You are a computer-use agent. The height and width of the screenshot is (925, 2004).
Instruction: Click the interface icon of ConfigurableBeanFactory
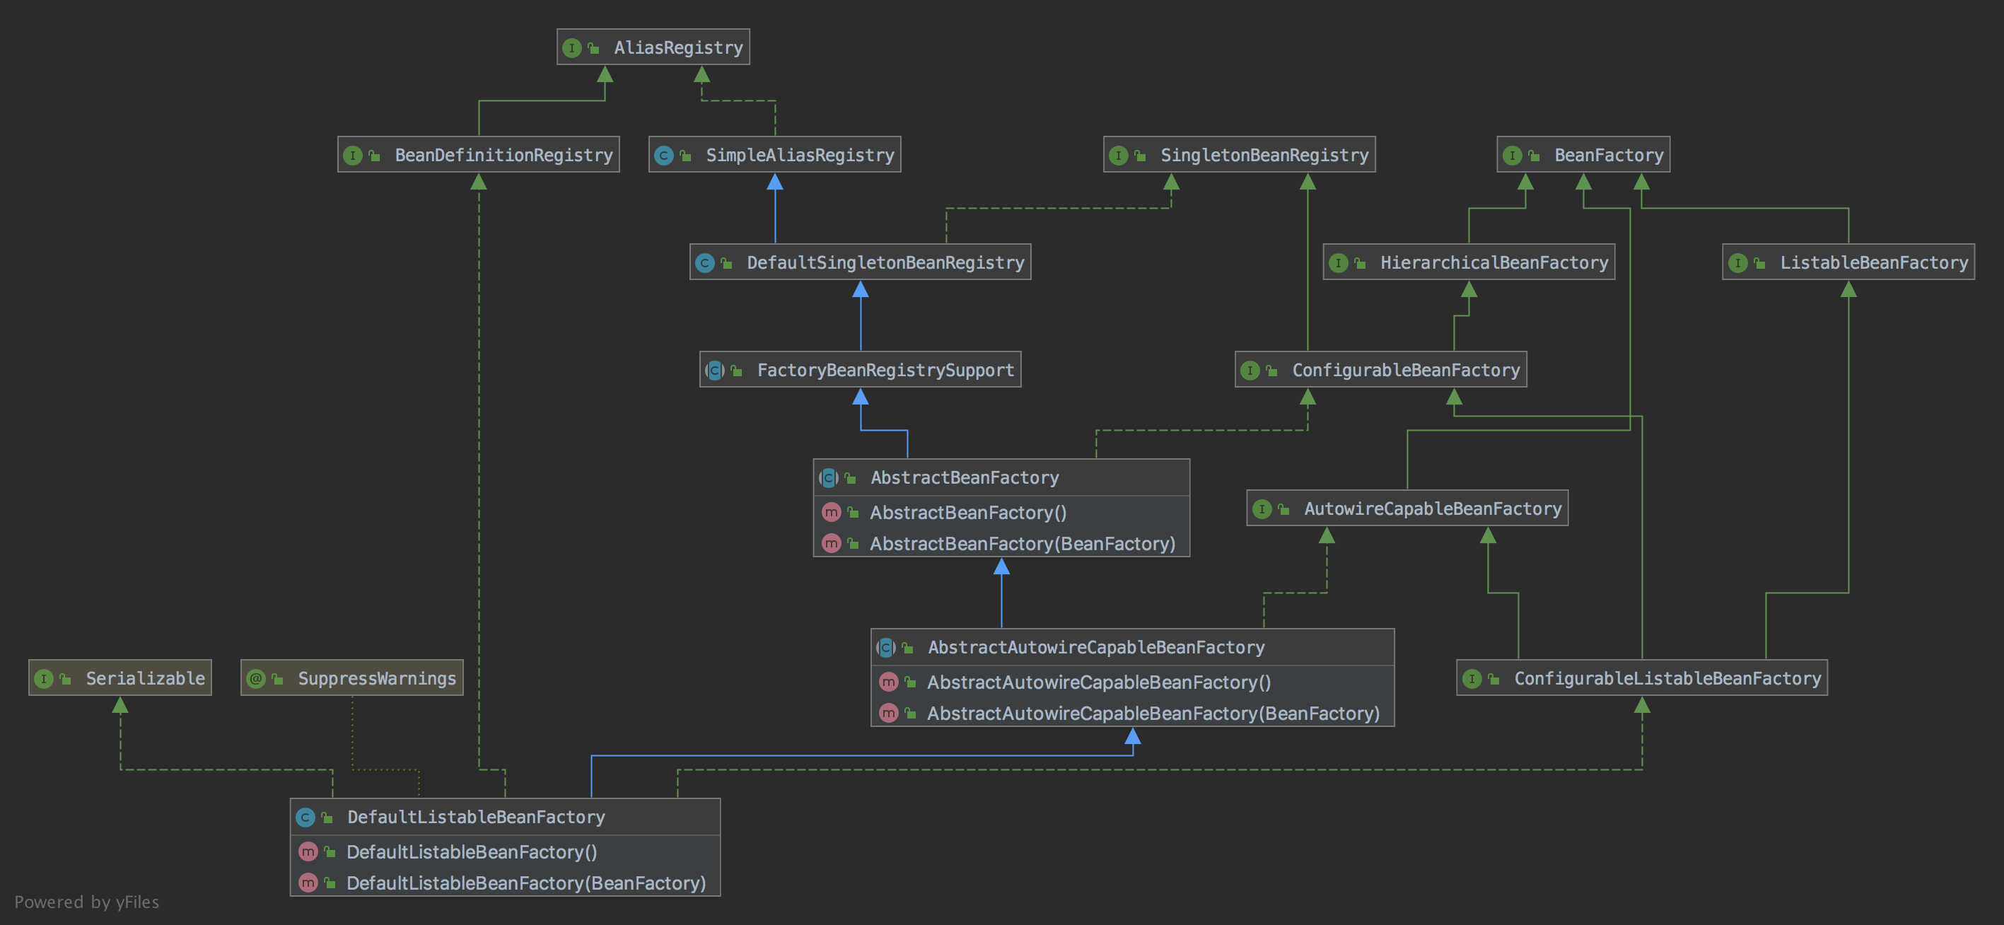(x=1249, y=371)
